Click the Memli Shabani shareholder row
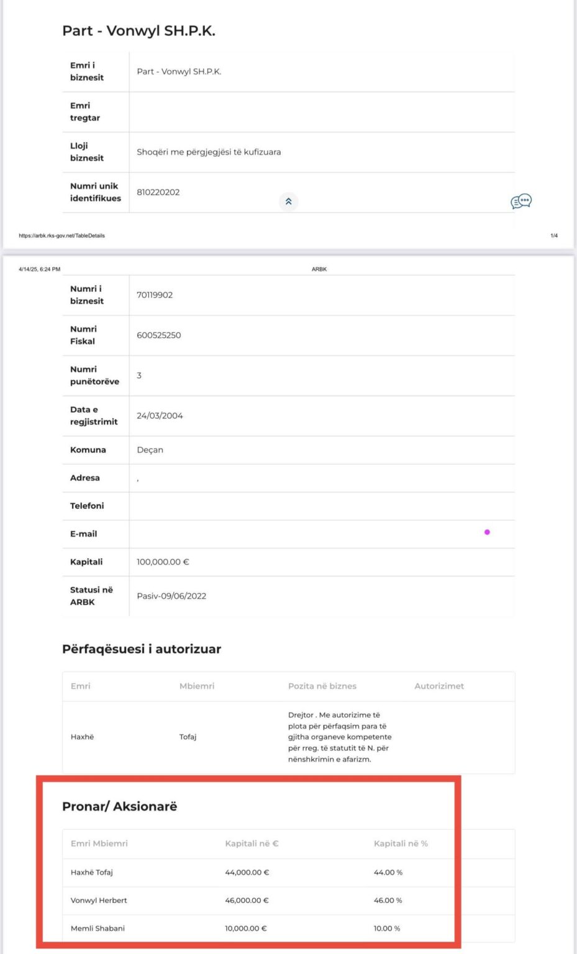 pos(289,929)
